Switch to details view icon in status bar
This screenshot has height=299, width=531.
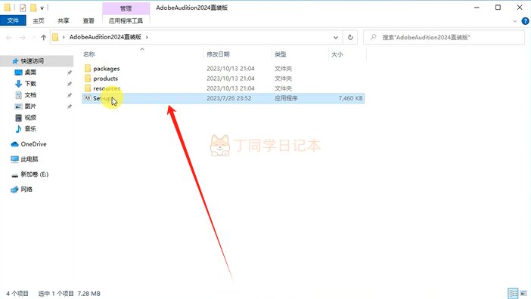(513, 293)
